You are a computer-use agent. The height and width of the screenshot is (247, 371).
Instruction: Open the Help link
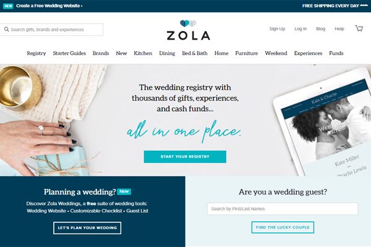[x=339, y=29]
